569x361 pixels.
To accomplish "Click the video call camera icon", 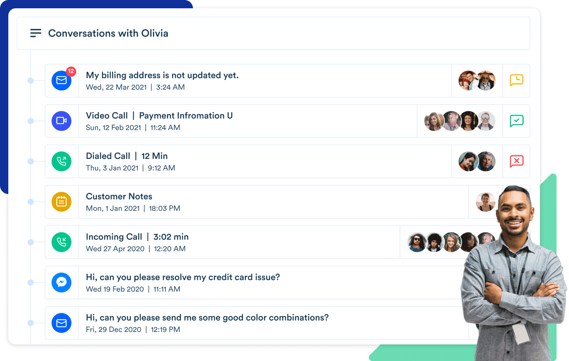I will pos(61,121).
